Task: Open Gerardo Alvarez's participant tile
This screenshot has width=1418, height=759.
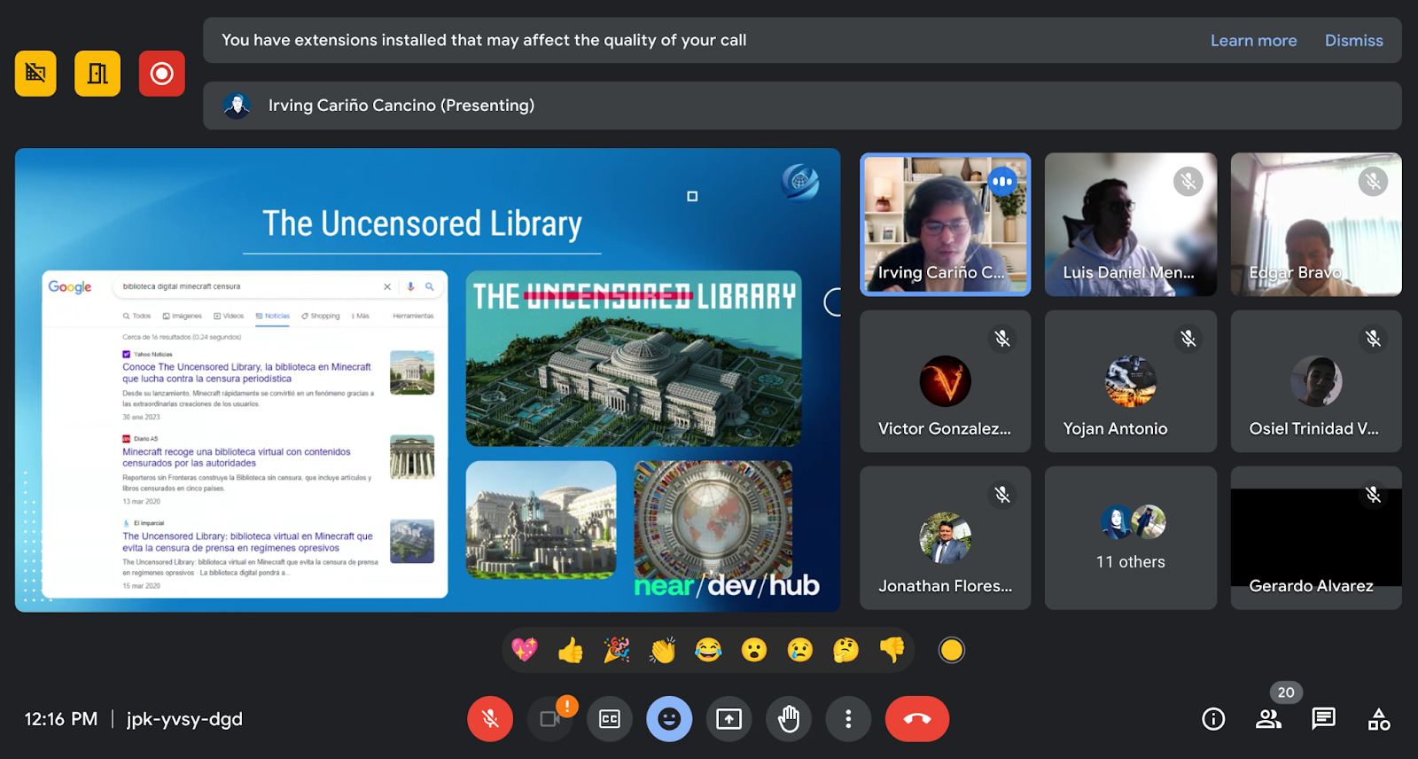Action: (x=1316, y=538)
